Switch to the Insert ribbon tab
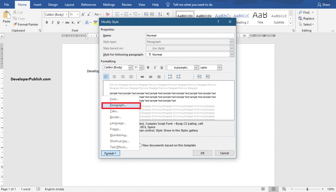The height and width of the screenshot is (192, 336). click(x=37, y=5)
